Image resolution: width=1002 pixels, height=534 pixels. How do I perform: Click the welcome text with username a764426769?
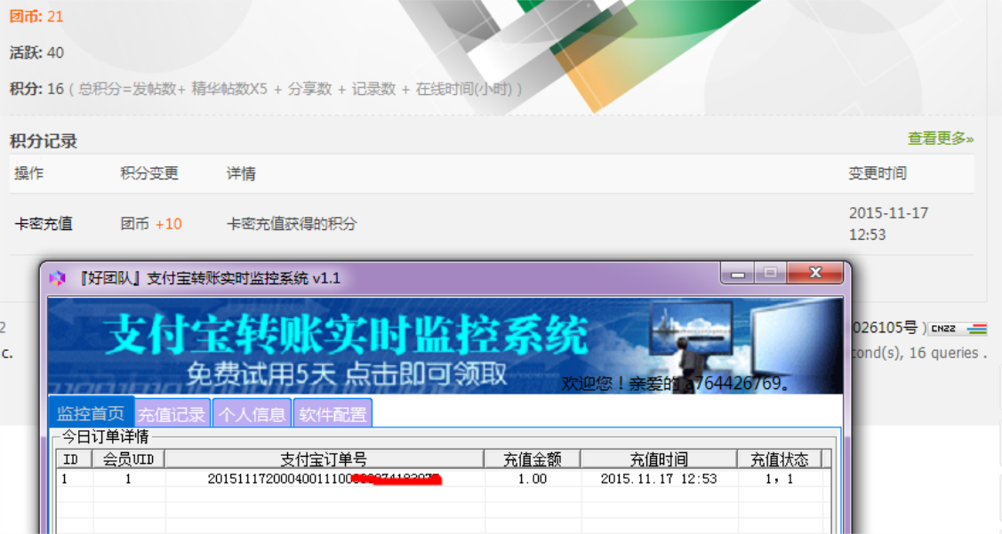[676, 383]
